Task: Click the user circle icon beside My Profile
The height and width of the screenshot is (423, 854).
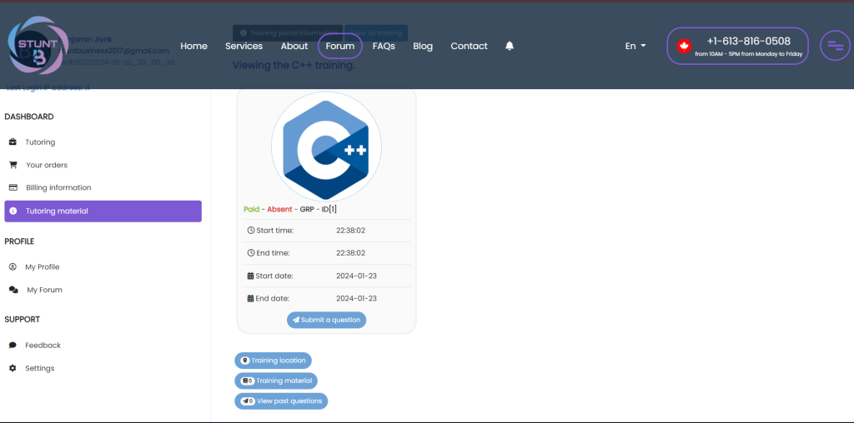Action: pyautogui.click(x=13, y=267)
